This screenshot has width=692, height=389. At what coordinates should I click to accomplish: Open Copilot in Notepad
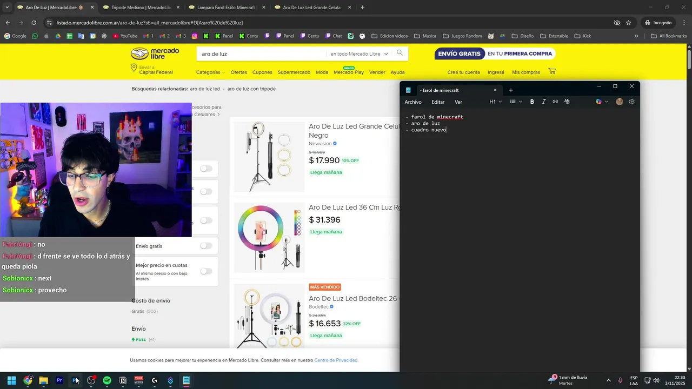[x=598, y=102]
